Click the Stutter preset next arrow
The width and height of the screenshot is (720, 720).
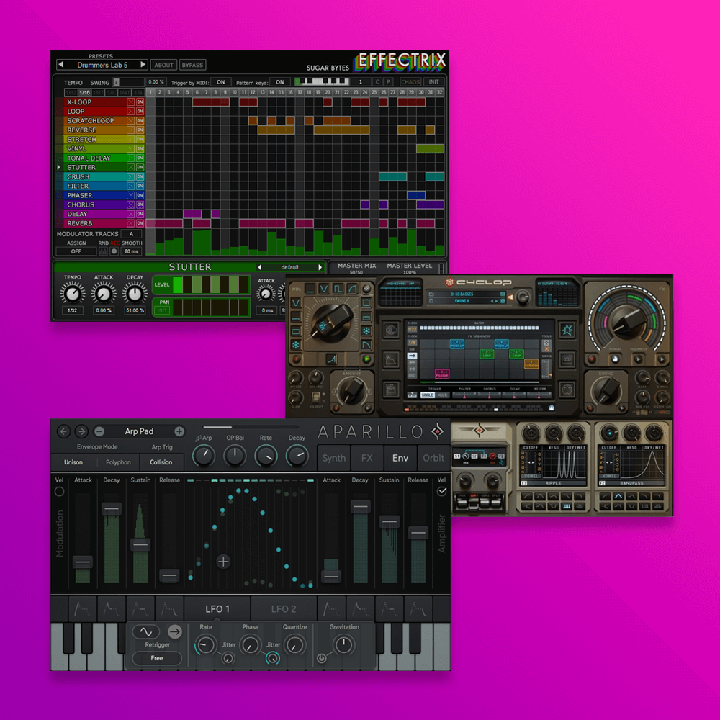320,267
